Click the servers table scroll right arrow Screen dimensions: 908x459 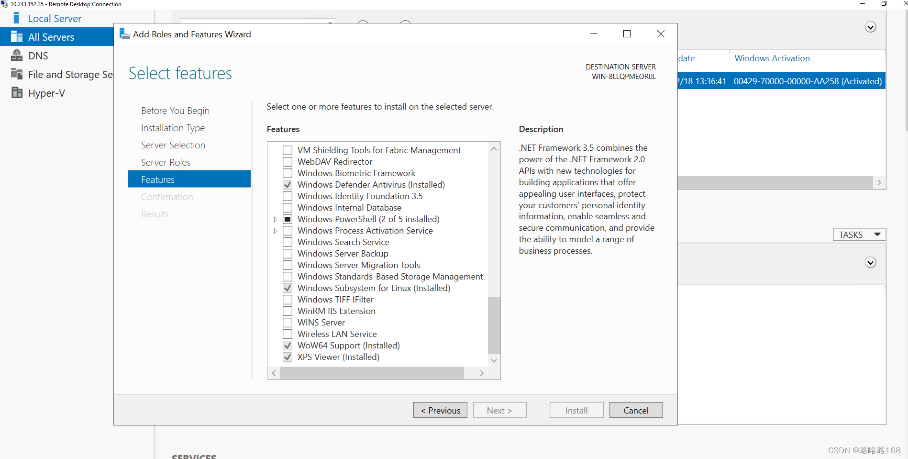click(879, 182)
